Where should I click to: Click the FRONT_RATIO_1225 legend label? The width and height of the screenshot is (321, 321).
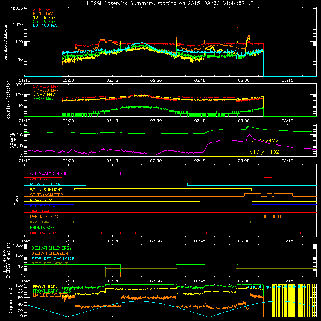52,291
